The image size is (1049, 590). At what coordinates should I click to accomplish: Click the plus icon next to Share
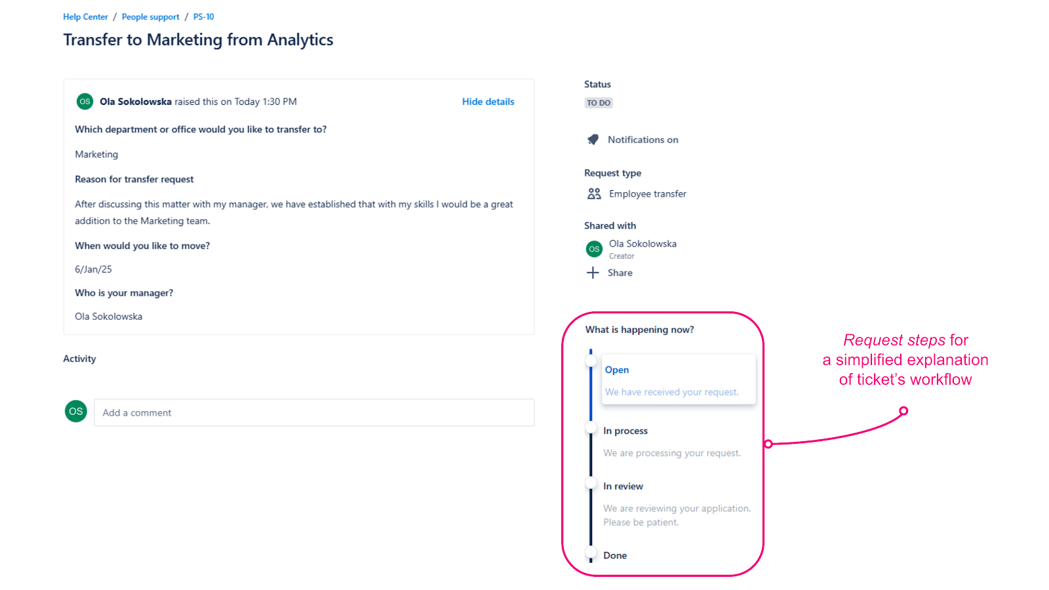click(x=593, y=272)
